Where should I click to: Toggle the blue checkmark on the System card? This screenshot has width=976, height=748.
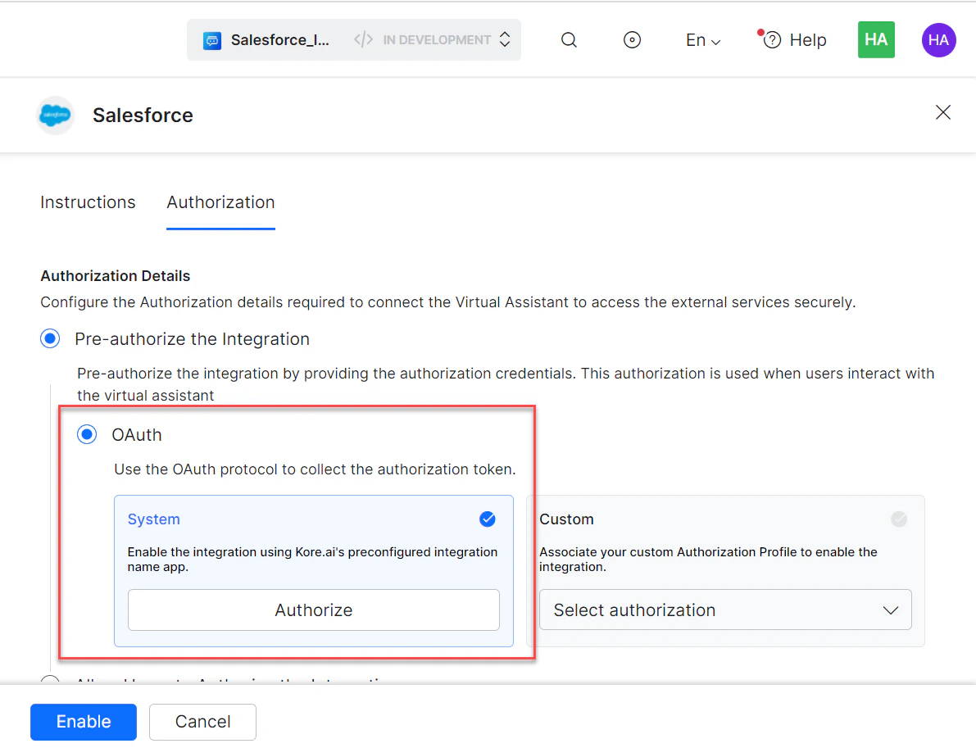(x=488, y=519)
